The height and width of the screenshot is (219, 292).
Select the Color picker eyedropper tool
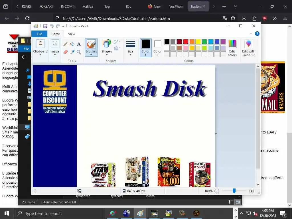click(x=72, y=52)
